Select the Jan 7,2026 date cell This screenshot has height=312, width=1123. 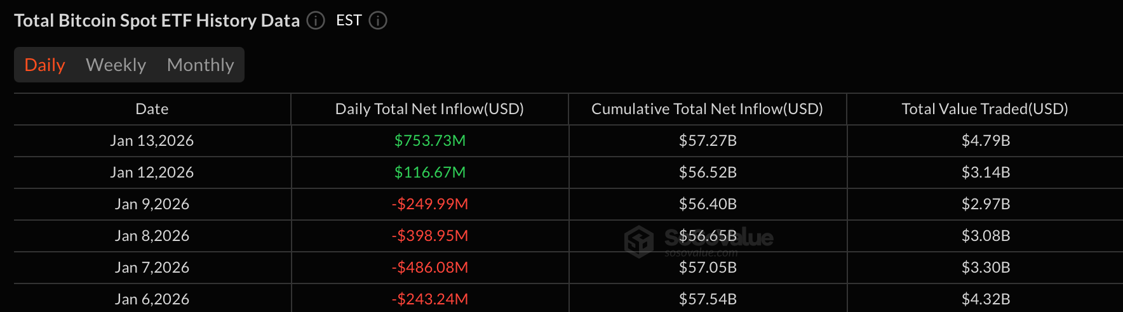152,268
